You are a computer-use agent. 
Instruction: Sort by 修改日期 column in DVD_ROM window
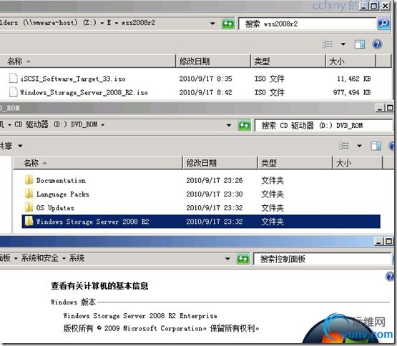220,162
